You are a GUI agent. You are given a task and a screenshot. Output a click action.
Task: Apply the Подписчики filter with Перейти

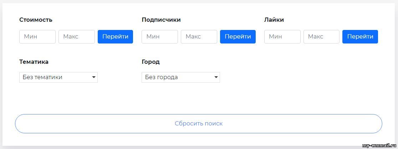tap(238, 37)
